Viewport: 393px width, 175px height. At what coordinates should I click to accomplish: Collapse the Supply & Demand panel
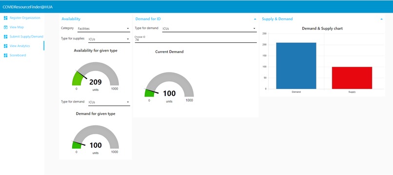point(381,19)
